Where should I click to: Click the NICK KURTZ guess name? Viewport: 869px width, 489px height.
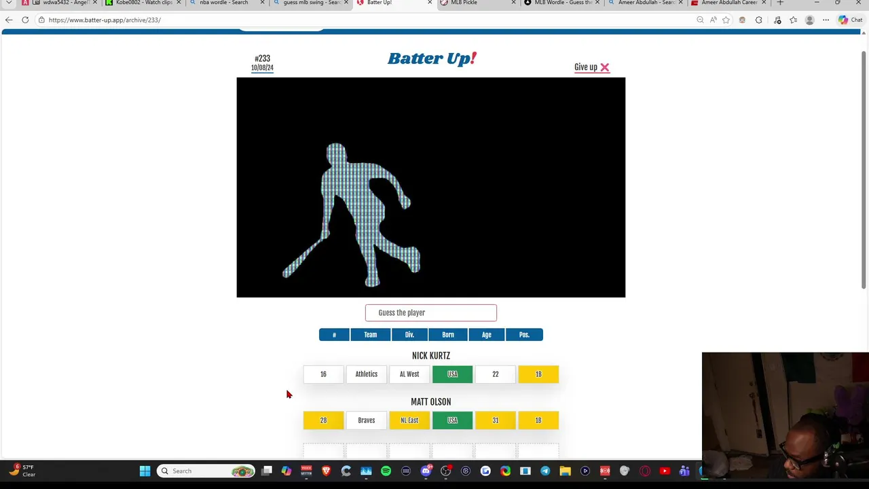431,356
